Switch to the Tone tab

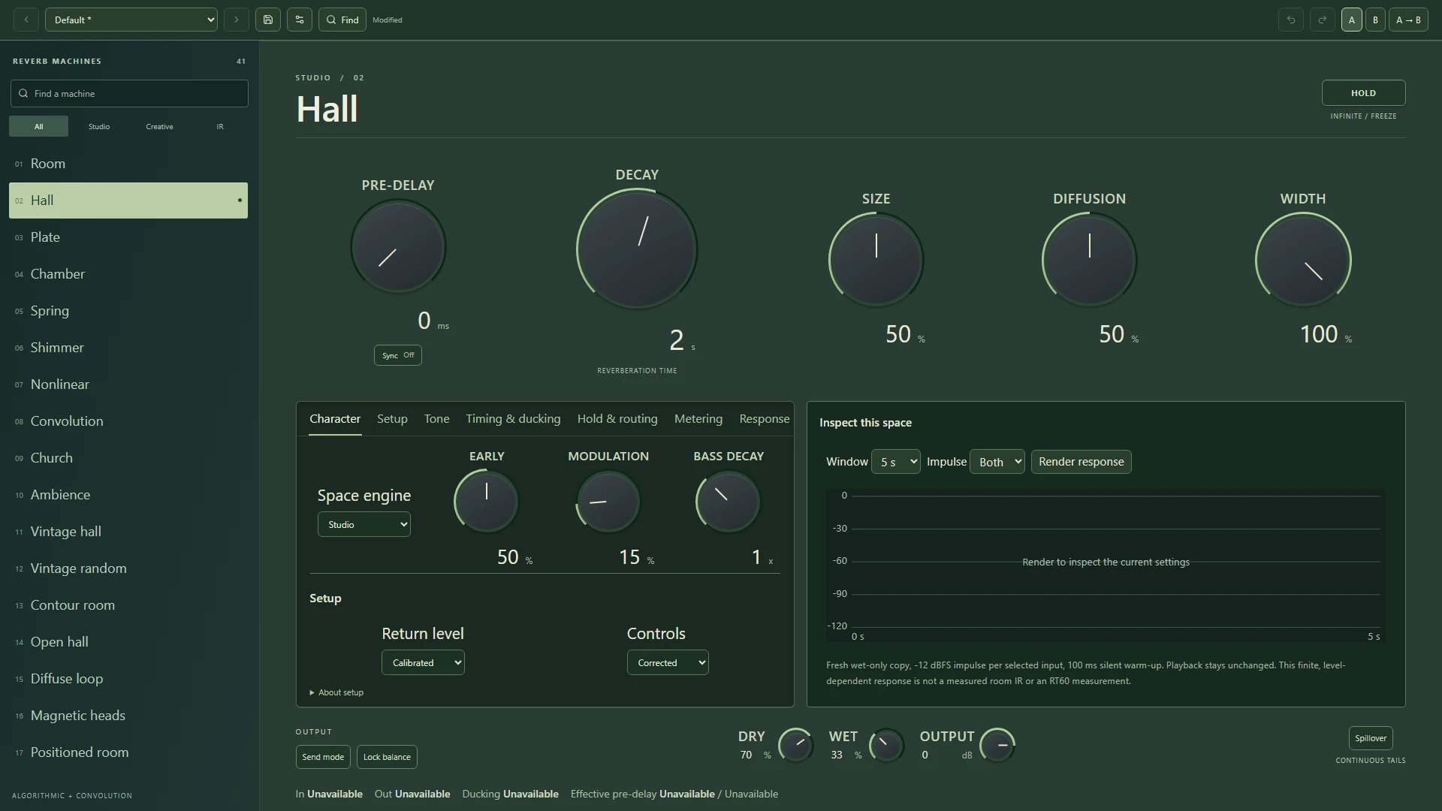tap(436, 419)
